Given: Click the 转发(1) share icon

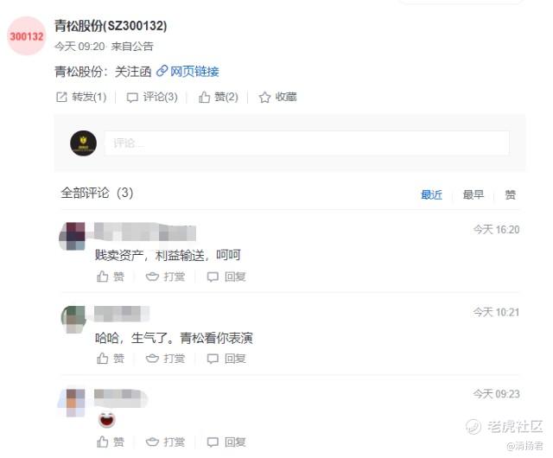Looking at the screenshot, I should (61, 97).
